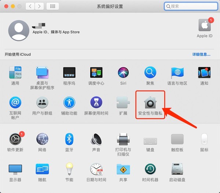The image size is (220, 193).
Task: Click the user profile avatar
Action: pos(18,30)
